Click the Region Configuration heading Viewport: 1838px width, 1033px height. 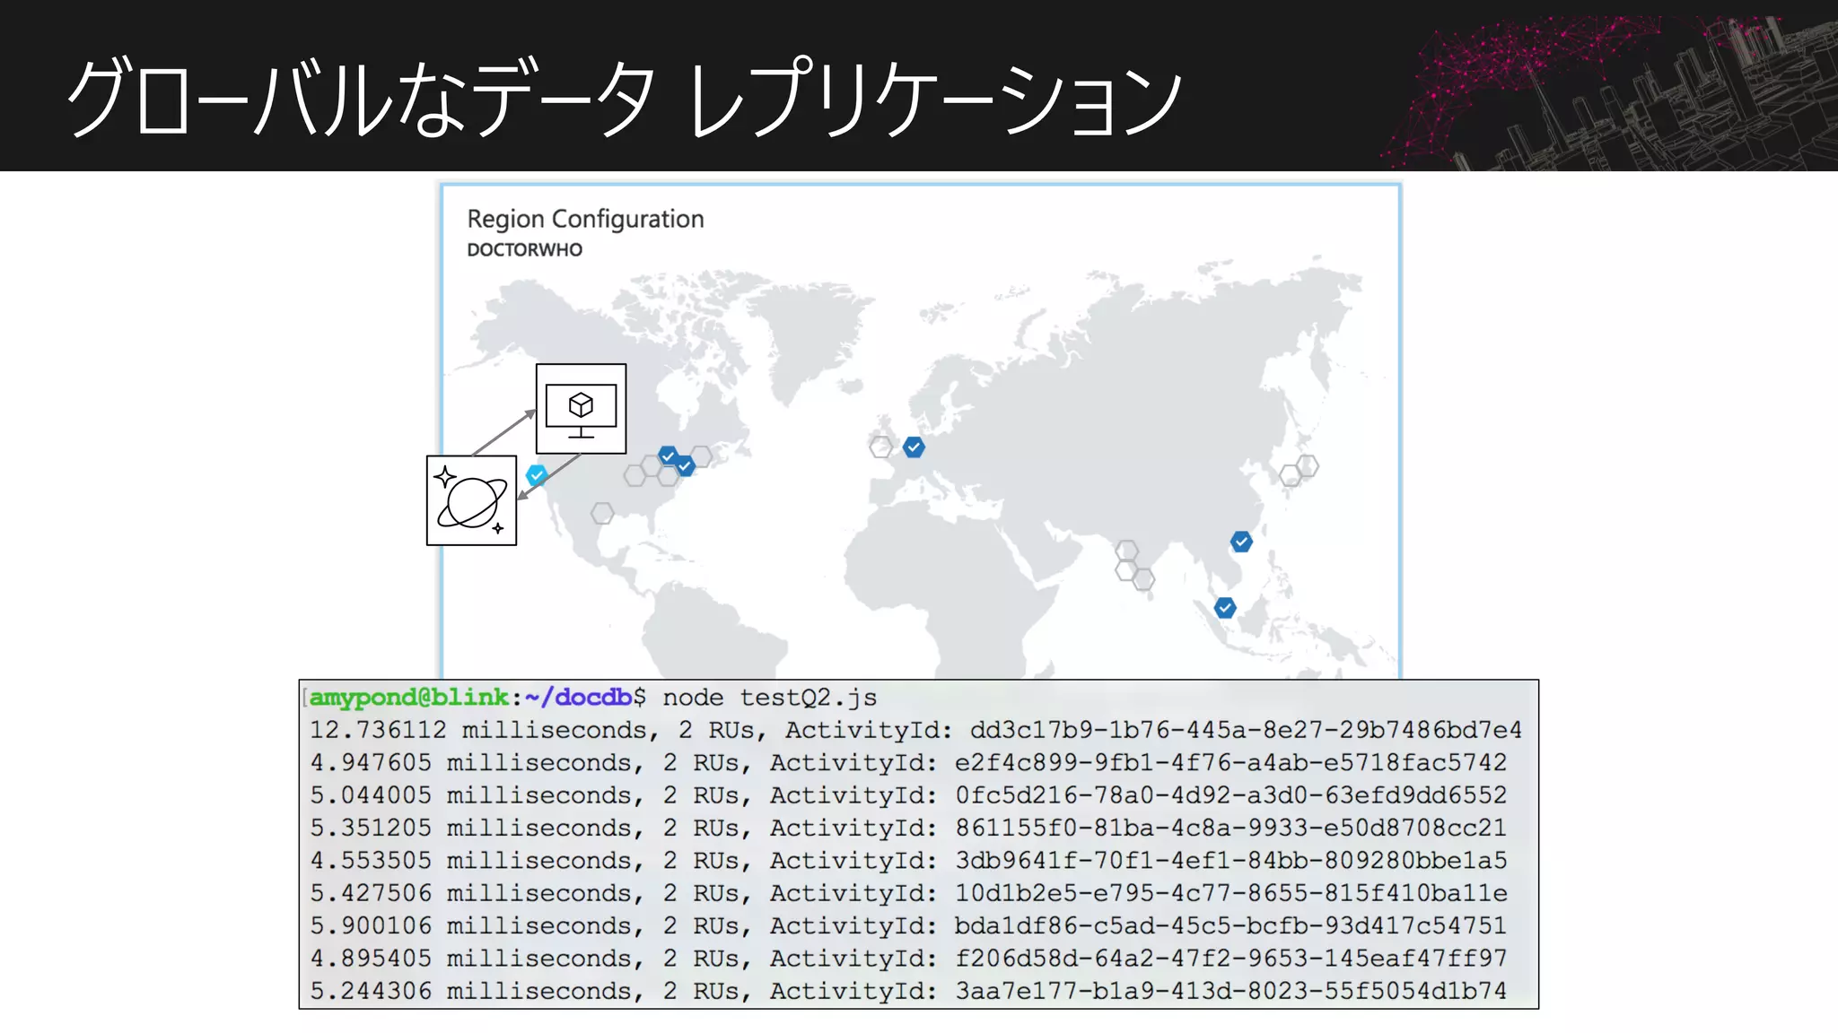click(585, 219)
